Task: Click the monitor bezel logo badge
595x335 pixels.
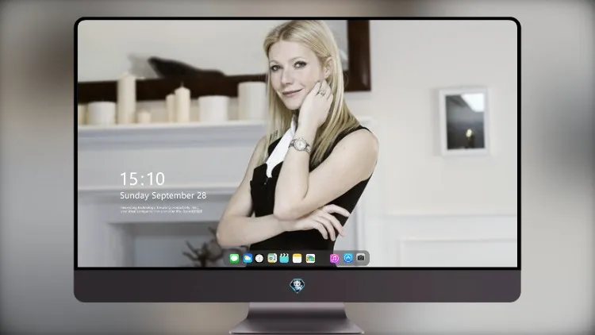Action: coord(297,286)
